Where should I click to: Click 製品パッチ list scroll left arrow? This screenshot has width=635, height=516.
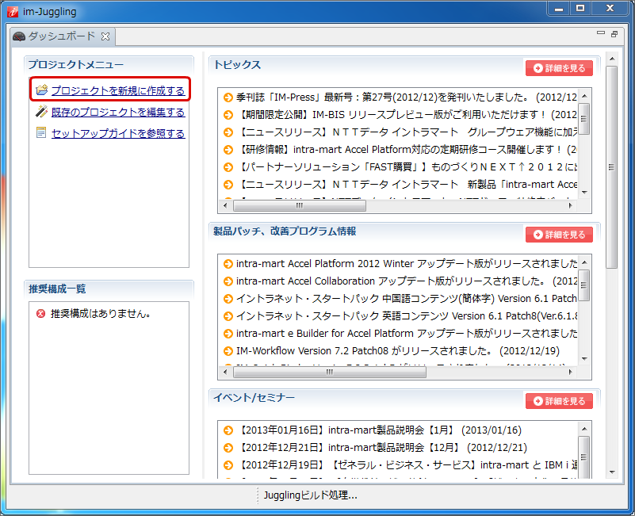pos(226,373)
